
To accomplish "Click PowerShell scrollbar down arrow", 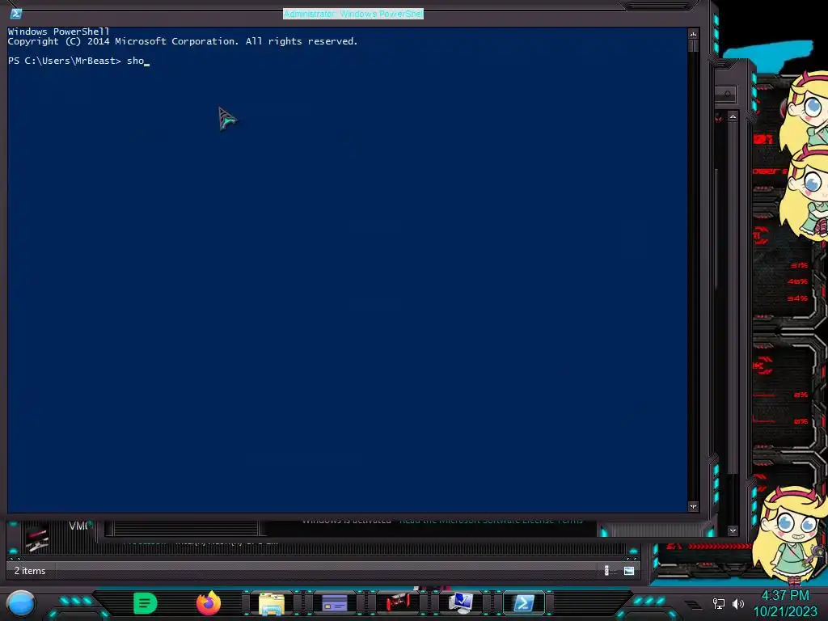I will point(693,506).
